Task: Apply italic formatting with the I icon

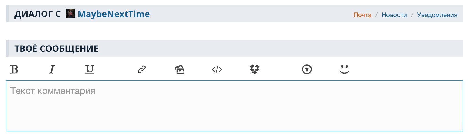Action: point(52,69)
